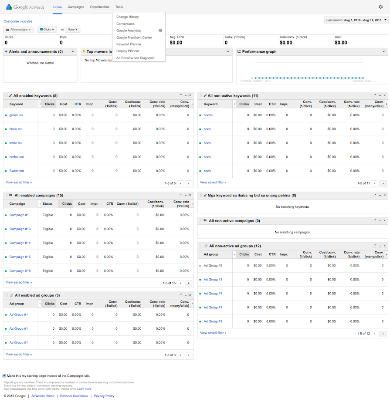
Task: Switch to the Campaigns tab
Action: [x=76, y=7]
